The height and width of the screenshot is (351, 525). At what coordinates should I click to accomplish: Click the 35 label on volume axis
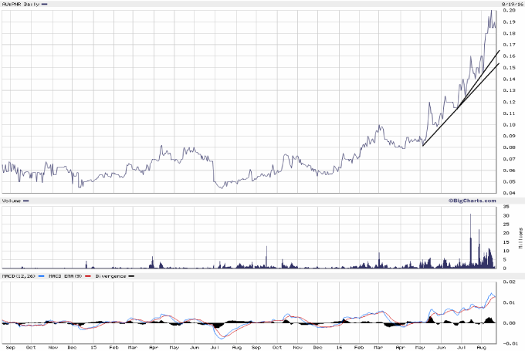(506, 208)
